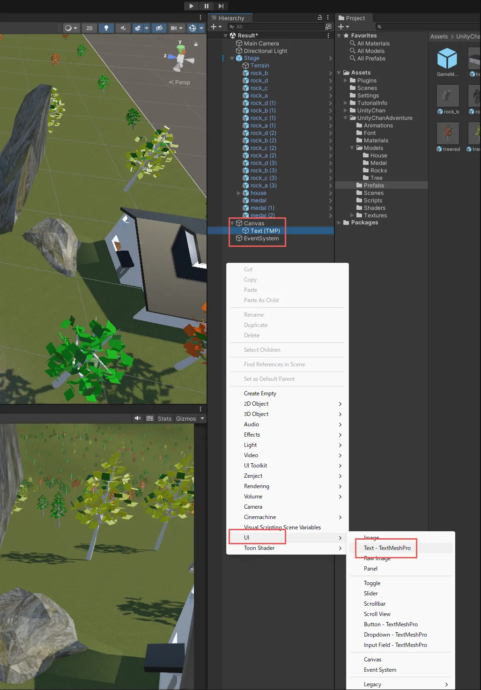The width and height of the screenshot is (481, 690).
Task: Toggle scene lighting with the lightbulb icon
Action: pos(106,28)
